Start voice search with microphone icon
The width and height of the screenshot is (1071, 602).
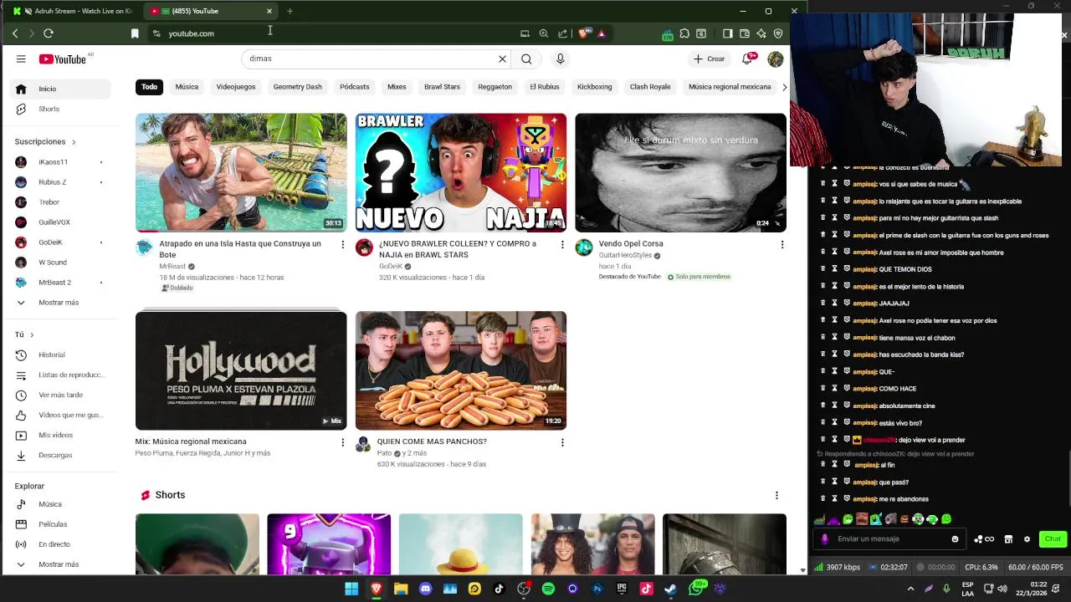point(560,59)
